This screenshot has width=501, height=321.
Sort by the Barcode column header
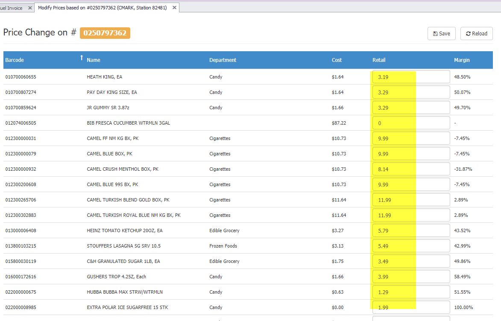click(15, 60)
